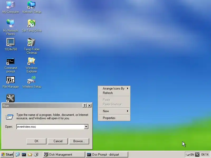Click the Internet Explorer quick launch icon
Screen dimensions: 211x158
tap(18, 155)
